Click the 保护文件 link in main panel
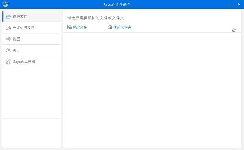This screenshot has width=244, height=150. point(80,27)
